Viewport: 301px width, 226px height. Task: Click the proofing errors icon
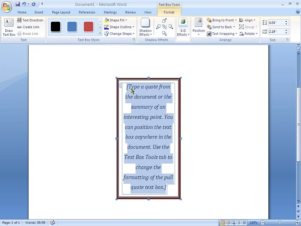53,223
